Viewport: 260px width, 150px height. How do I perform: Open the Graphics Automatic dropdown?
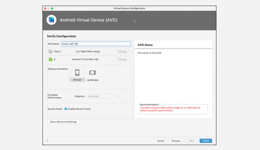(103, 96)
